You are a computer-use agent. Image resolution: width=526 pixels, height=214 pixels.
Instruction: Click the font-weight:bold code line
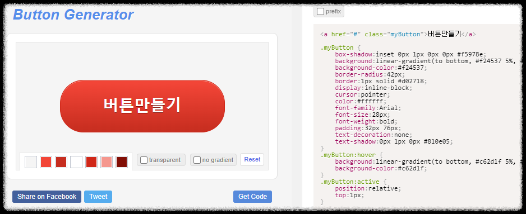(366, 121)
